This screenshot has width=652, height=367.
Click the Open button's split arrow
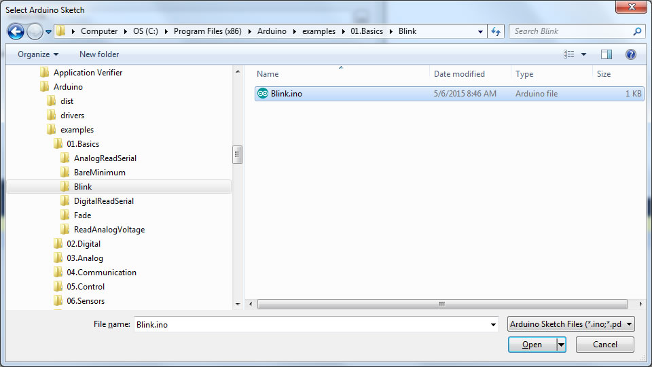click(561, 345)
